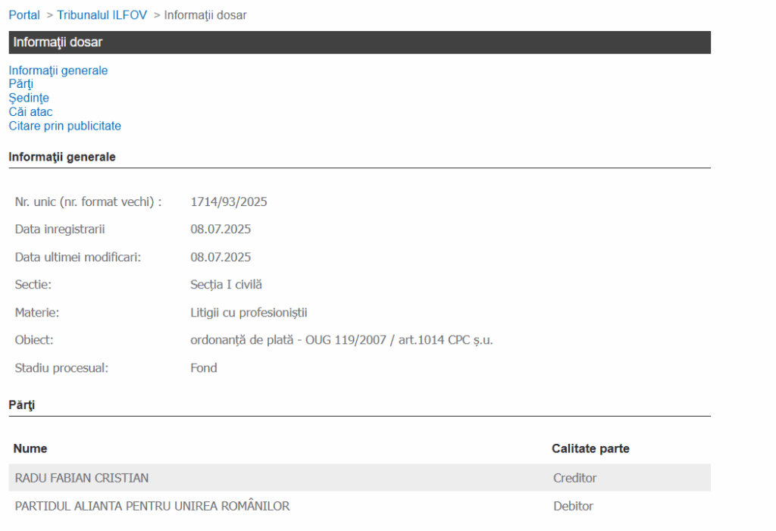Screen dimensions: 776x531
Task: Open the Ședințe navigation link
Action: (x=29, y=98)
